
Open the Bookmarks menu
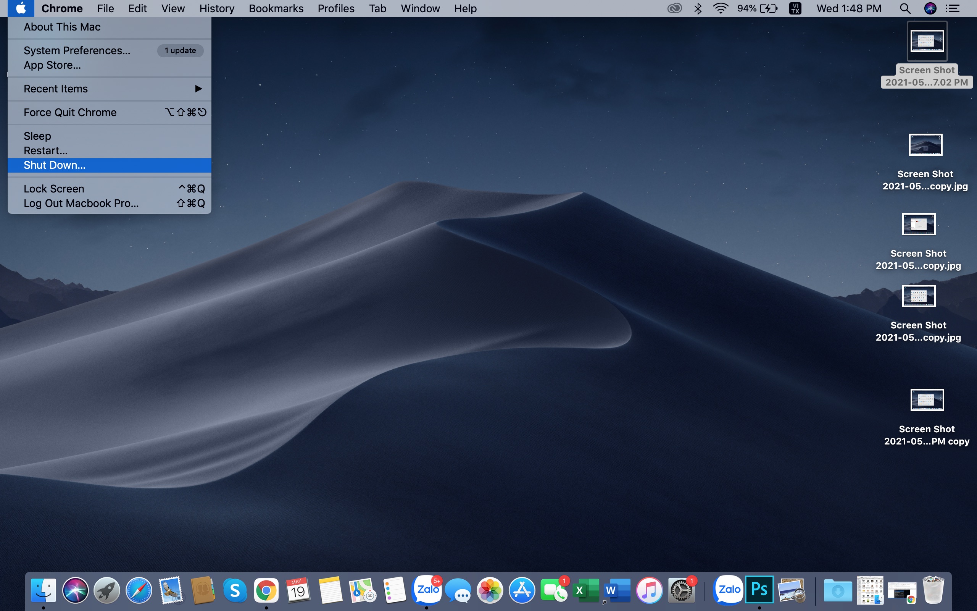point(276,8)
